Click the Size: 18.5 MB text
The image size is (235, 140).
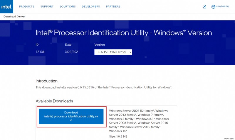click(119, 136)
